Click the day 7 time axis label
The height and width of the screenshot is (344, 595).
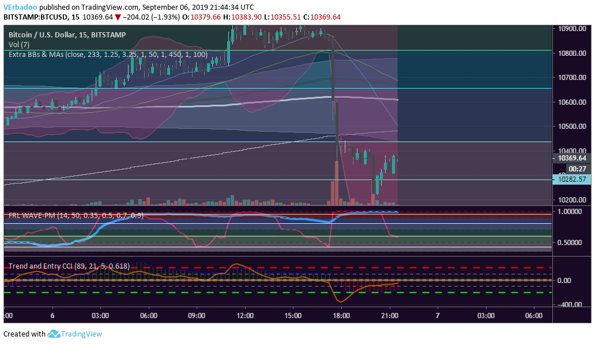pyautogui.click(x=438, y=316)
